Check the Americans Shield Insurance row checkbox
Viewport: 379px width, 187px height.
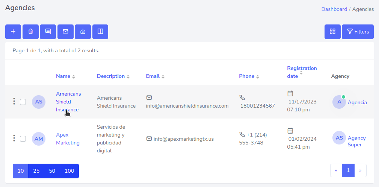point(23,102)
